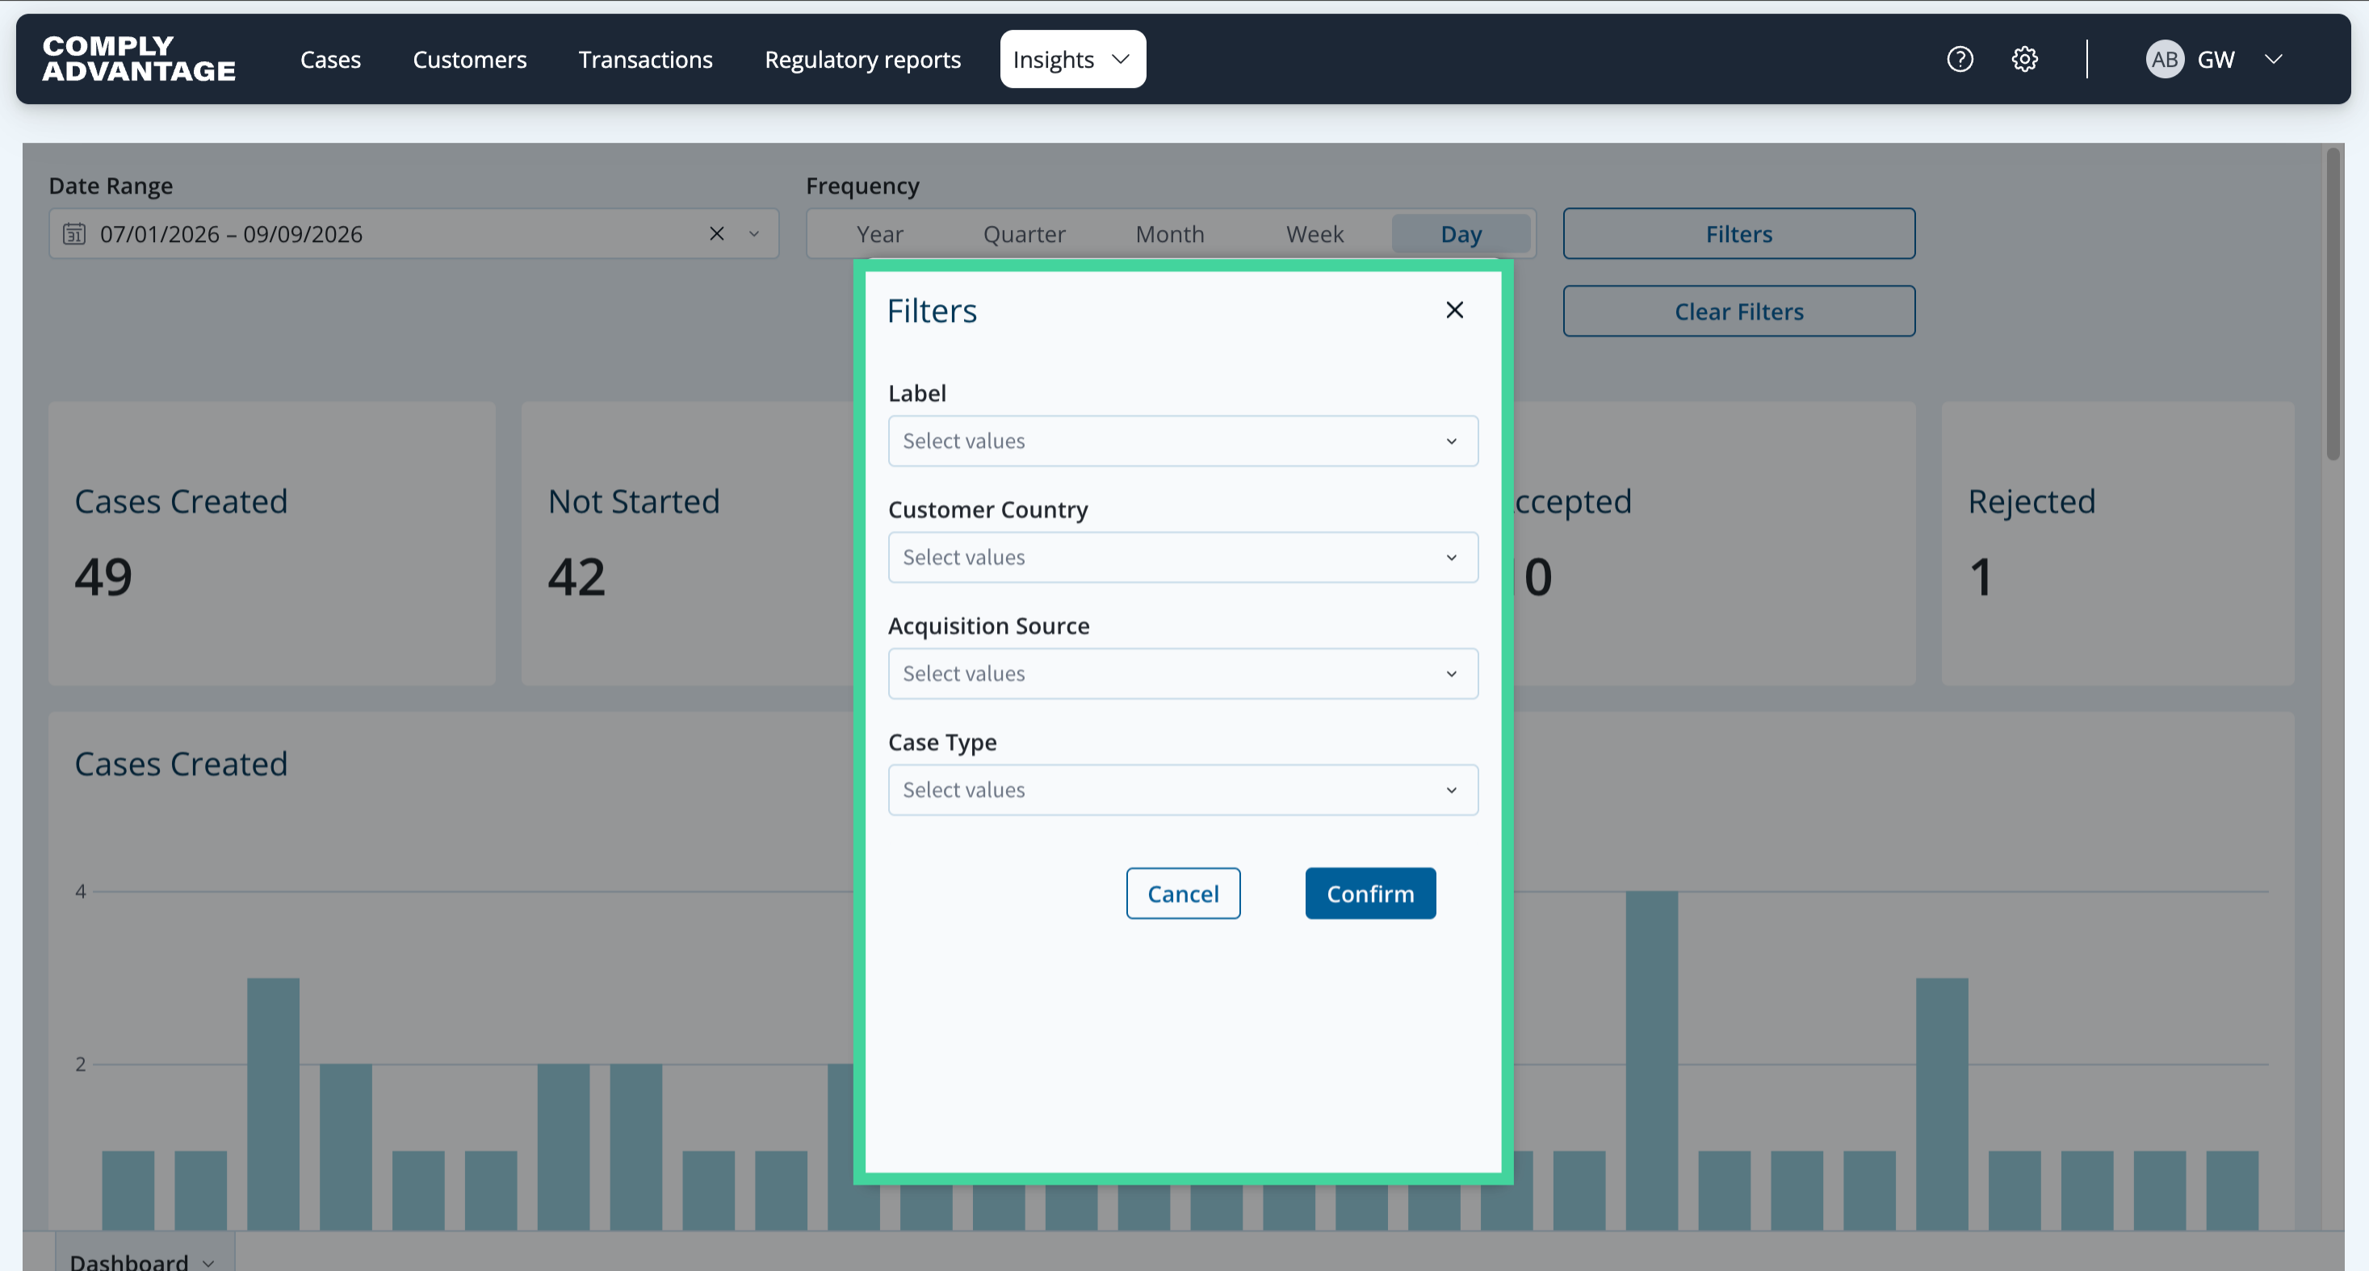Click the Confirm button

coord(1370,893)
